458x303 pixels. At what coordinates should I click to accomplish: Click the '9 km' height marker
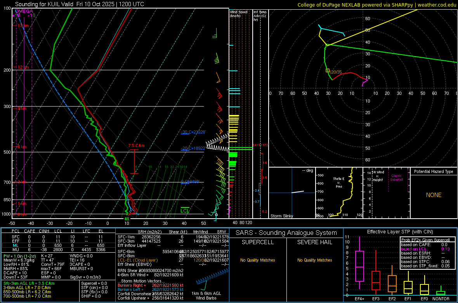click(x=21, y=108)
